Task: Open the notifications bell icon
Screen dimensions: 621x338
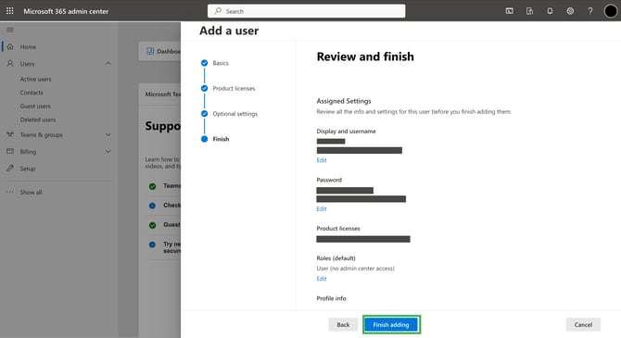Action: click(x=550, y=11)
